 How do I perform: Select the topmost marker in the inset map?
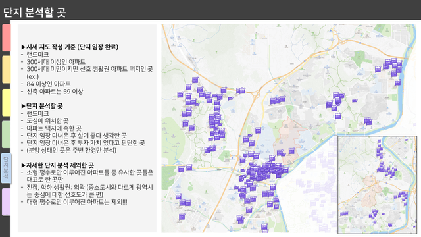pos(379,141)
